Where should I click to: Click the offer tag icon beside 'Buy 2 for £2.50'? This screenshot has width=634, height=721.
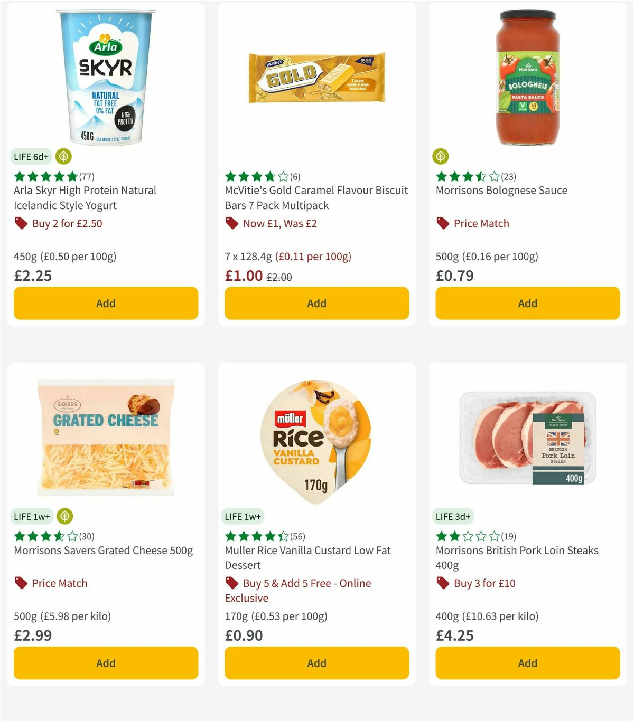21,223
